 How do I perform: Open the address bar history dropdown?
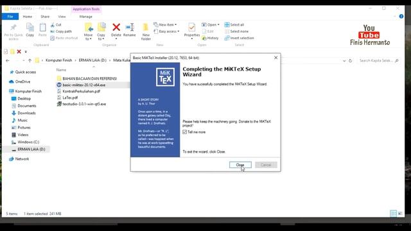coord(344,60)
